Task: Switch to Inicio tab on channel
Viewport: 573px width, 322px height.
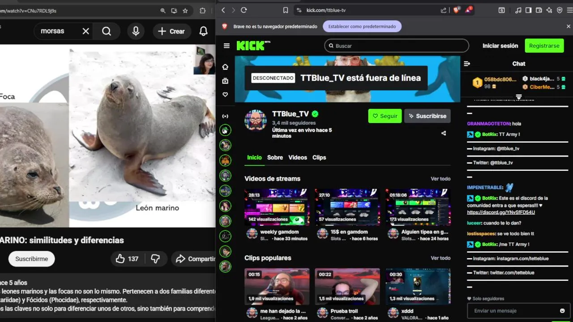Action: coord(254,157)
